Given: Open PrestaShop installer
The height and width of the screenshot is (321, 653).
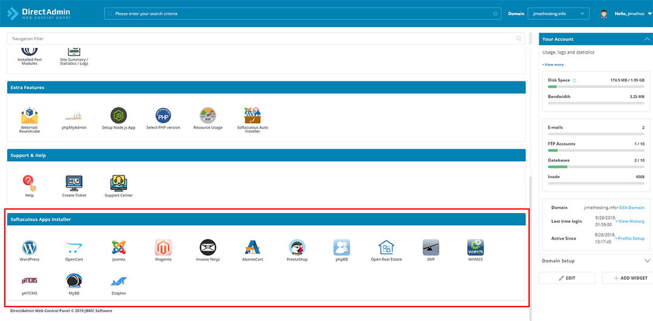Looking at the screenshot, I should coord(297,248).
